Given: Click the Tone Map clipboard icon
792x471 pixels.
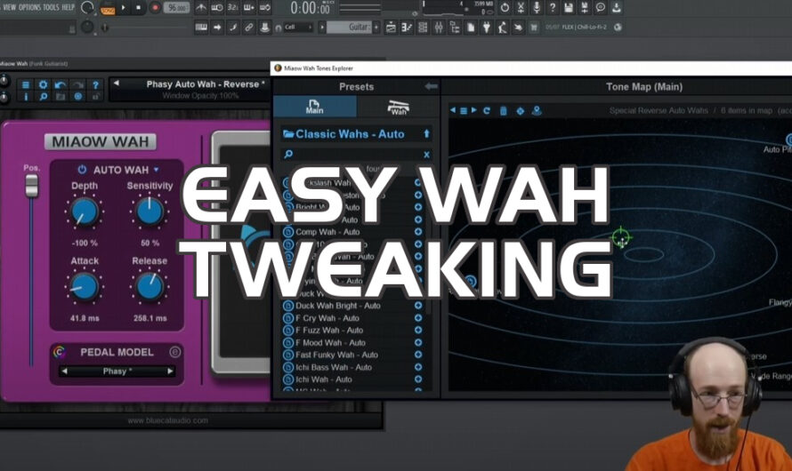Looking at the screenshot, I should (503, 110).
